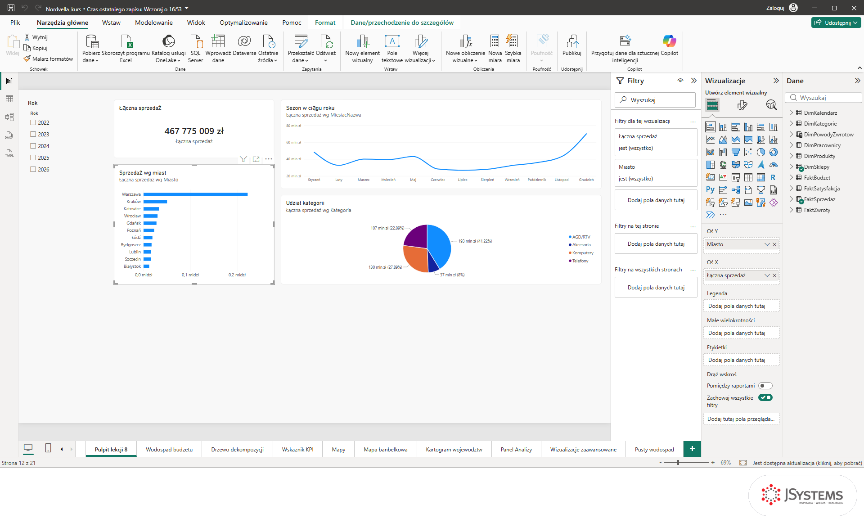
Task: Switch to Panel Analizy page tab
Action: click(x=516, y=449)
